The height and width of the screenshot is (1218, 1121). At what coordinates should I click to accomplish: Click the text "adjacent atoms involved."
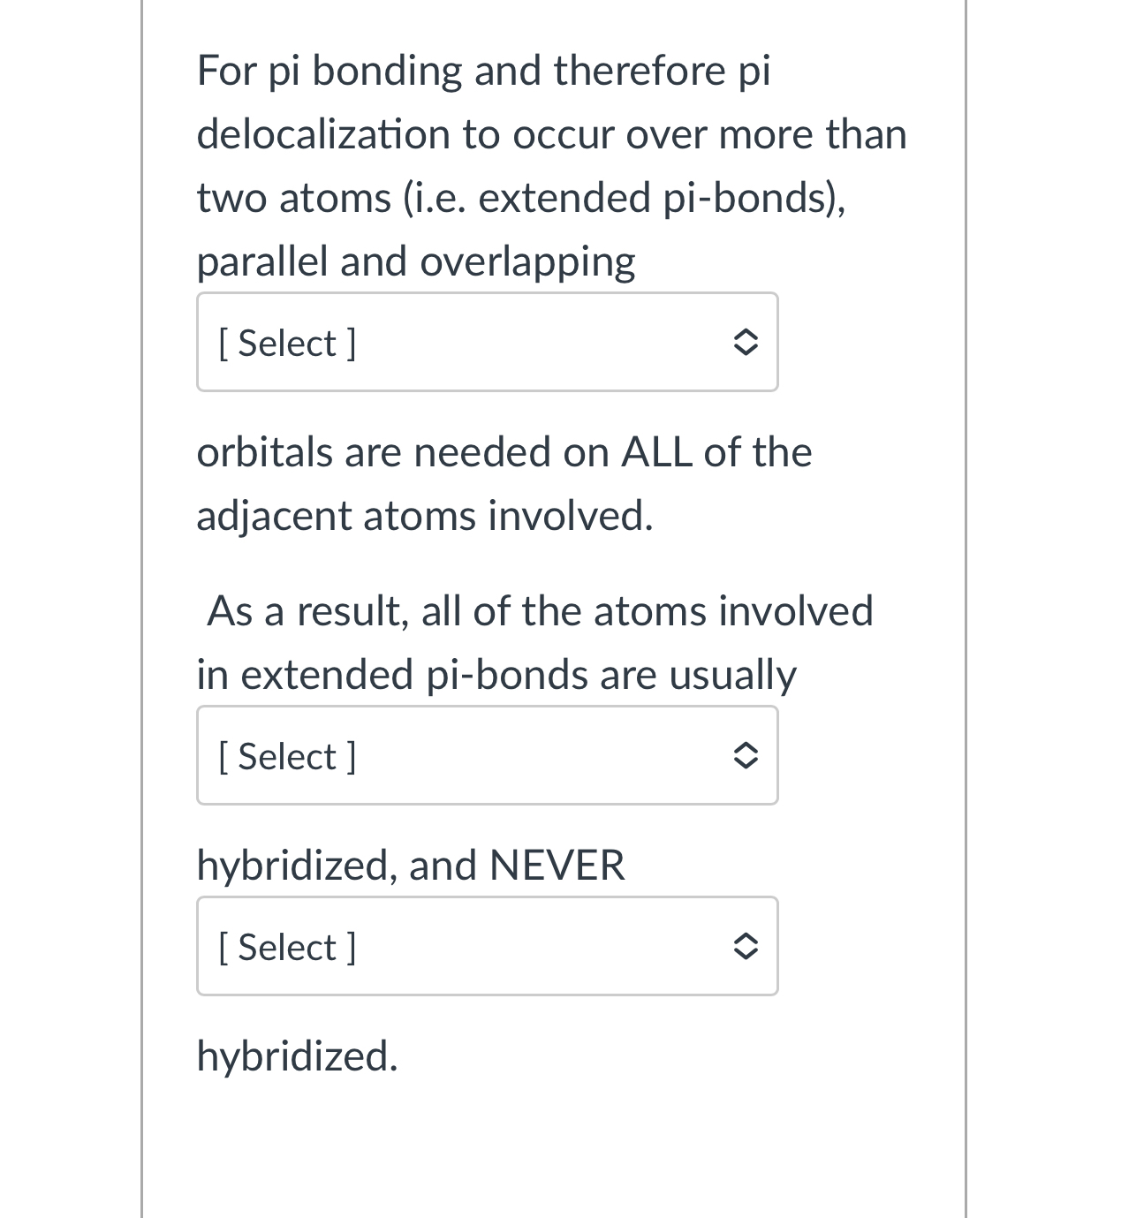(x=425, y=516)
